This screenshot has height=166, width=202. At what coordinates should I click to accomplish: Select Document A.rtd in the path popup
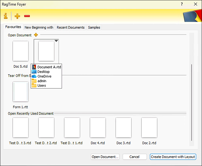coord(49,67)
